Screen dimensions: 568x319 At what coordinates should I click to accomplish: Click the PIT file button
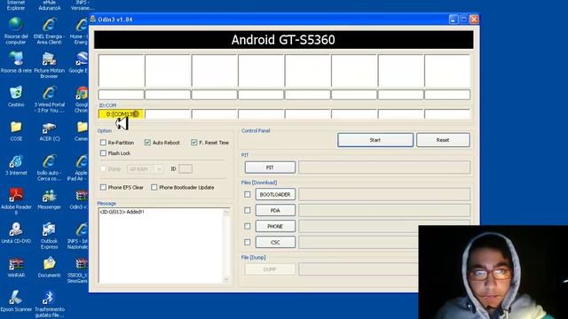click(270, 167)
